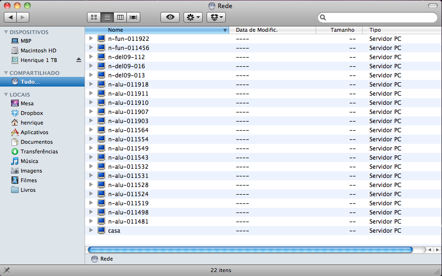The image size is (442, 276).
Task: Select the n-alu-011911 computer icon
Action: 101,93
